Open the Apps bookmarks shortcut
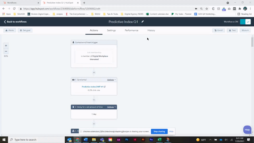 (x=7, y=14)
